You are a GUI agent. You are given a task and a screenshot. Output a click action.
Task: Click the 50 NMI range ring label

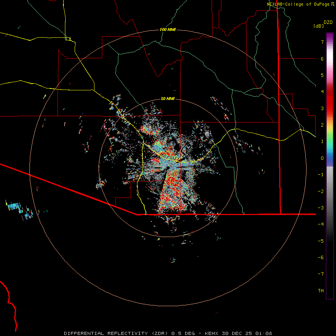(x=168, y=99)
